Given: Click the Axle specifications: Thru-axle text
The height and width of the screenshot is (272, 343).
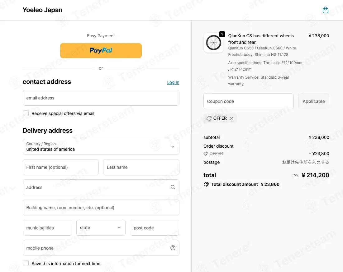Looking at the screenshot, I should (265, 66).
